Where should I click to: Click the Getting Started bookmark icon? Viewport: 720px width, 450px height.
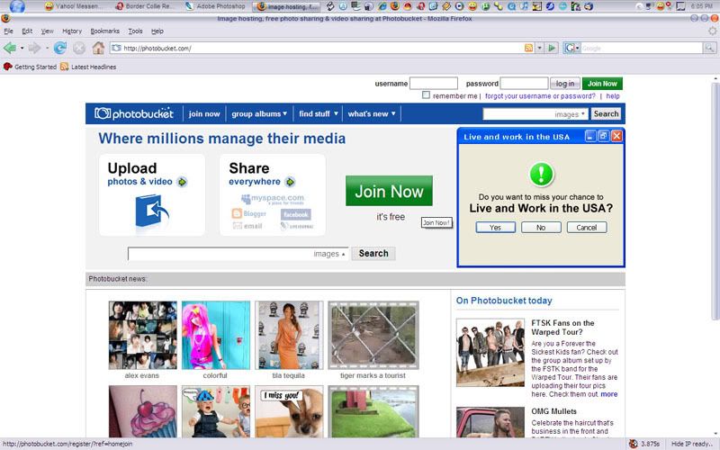[7, 67]
